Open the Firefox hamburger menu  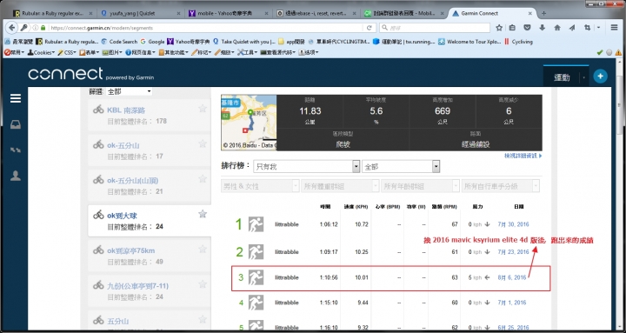pos(615,28)
